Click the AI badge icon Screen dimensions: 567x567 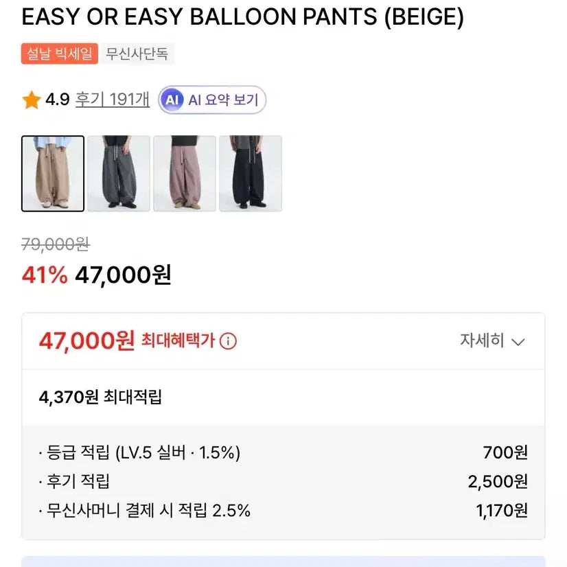pyautogui.click(x=172, y=100)
